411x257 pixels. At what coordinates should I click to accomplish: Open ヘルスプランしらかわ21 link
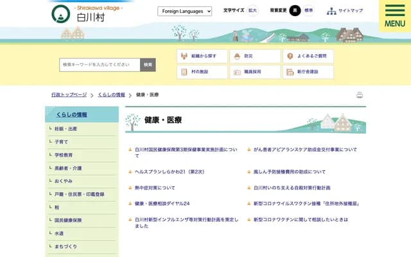(x=170, y=172)
